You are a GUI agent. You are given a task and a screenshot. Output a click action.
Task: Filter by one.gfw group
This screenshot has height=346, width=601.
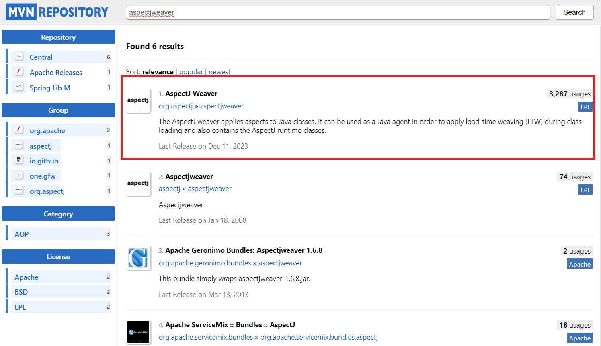(x=43, y=176)
